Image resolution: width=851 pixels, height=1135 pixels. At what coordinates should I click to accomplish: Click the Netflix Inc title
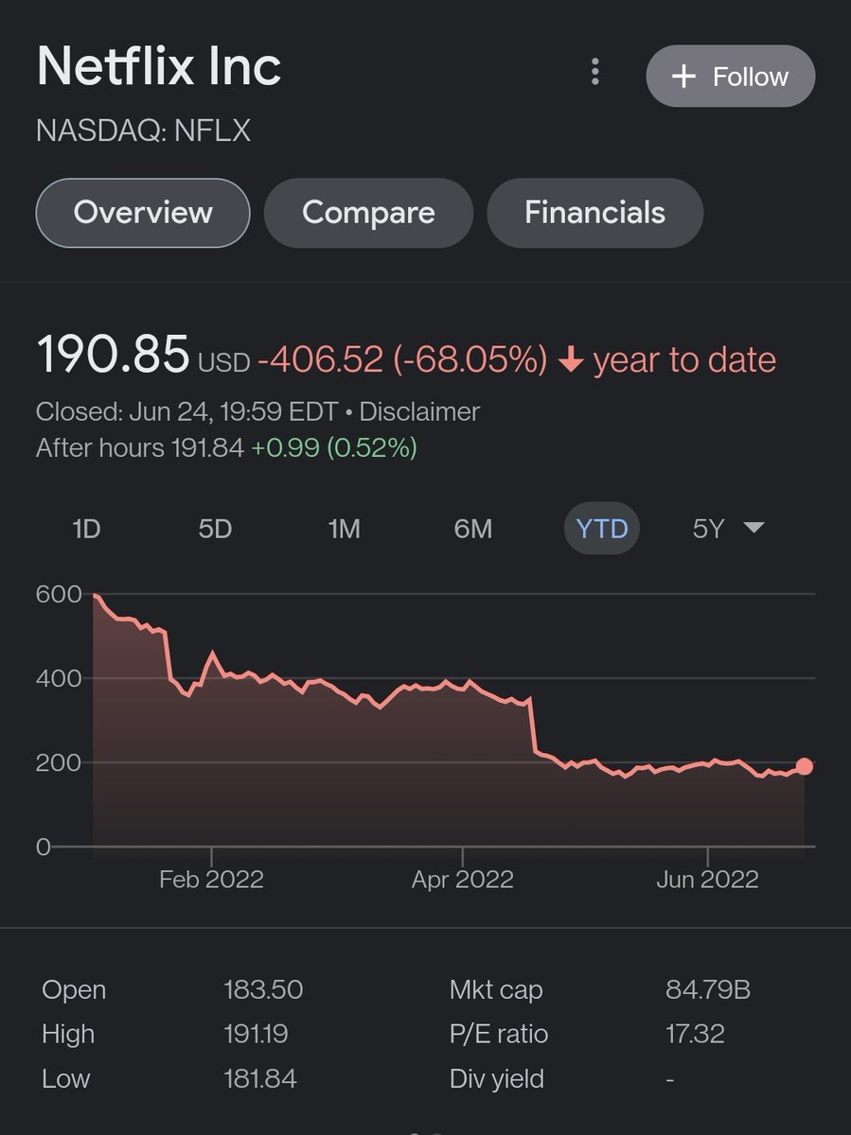[x=159, y=67]
